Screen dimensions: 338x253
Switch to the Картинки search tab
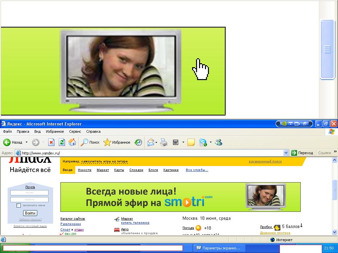[171, 170]
